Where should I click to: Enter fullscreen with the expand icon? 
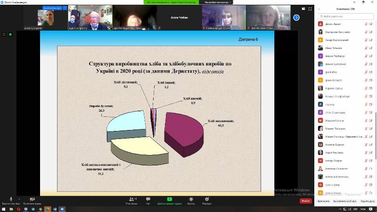310,9
